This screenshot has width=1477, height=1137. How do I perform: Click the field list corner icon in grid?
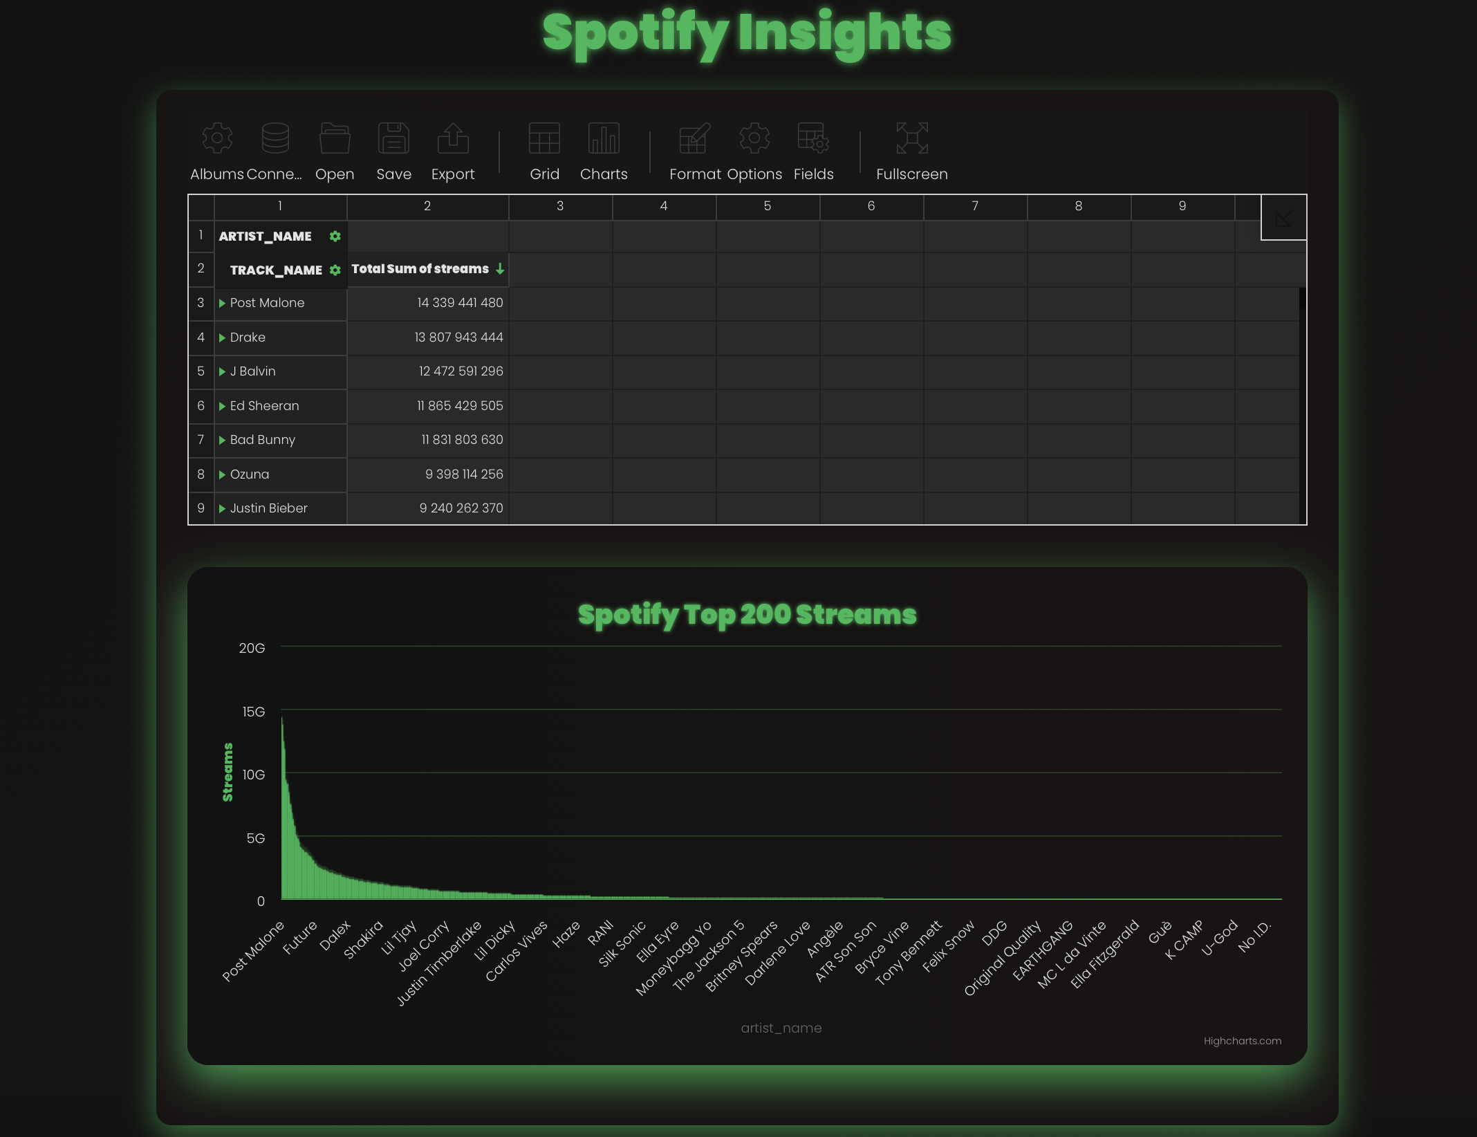tap(1283, 219)
